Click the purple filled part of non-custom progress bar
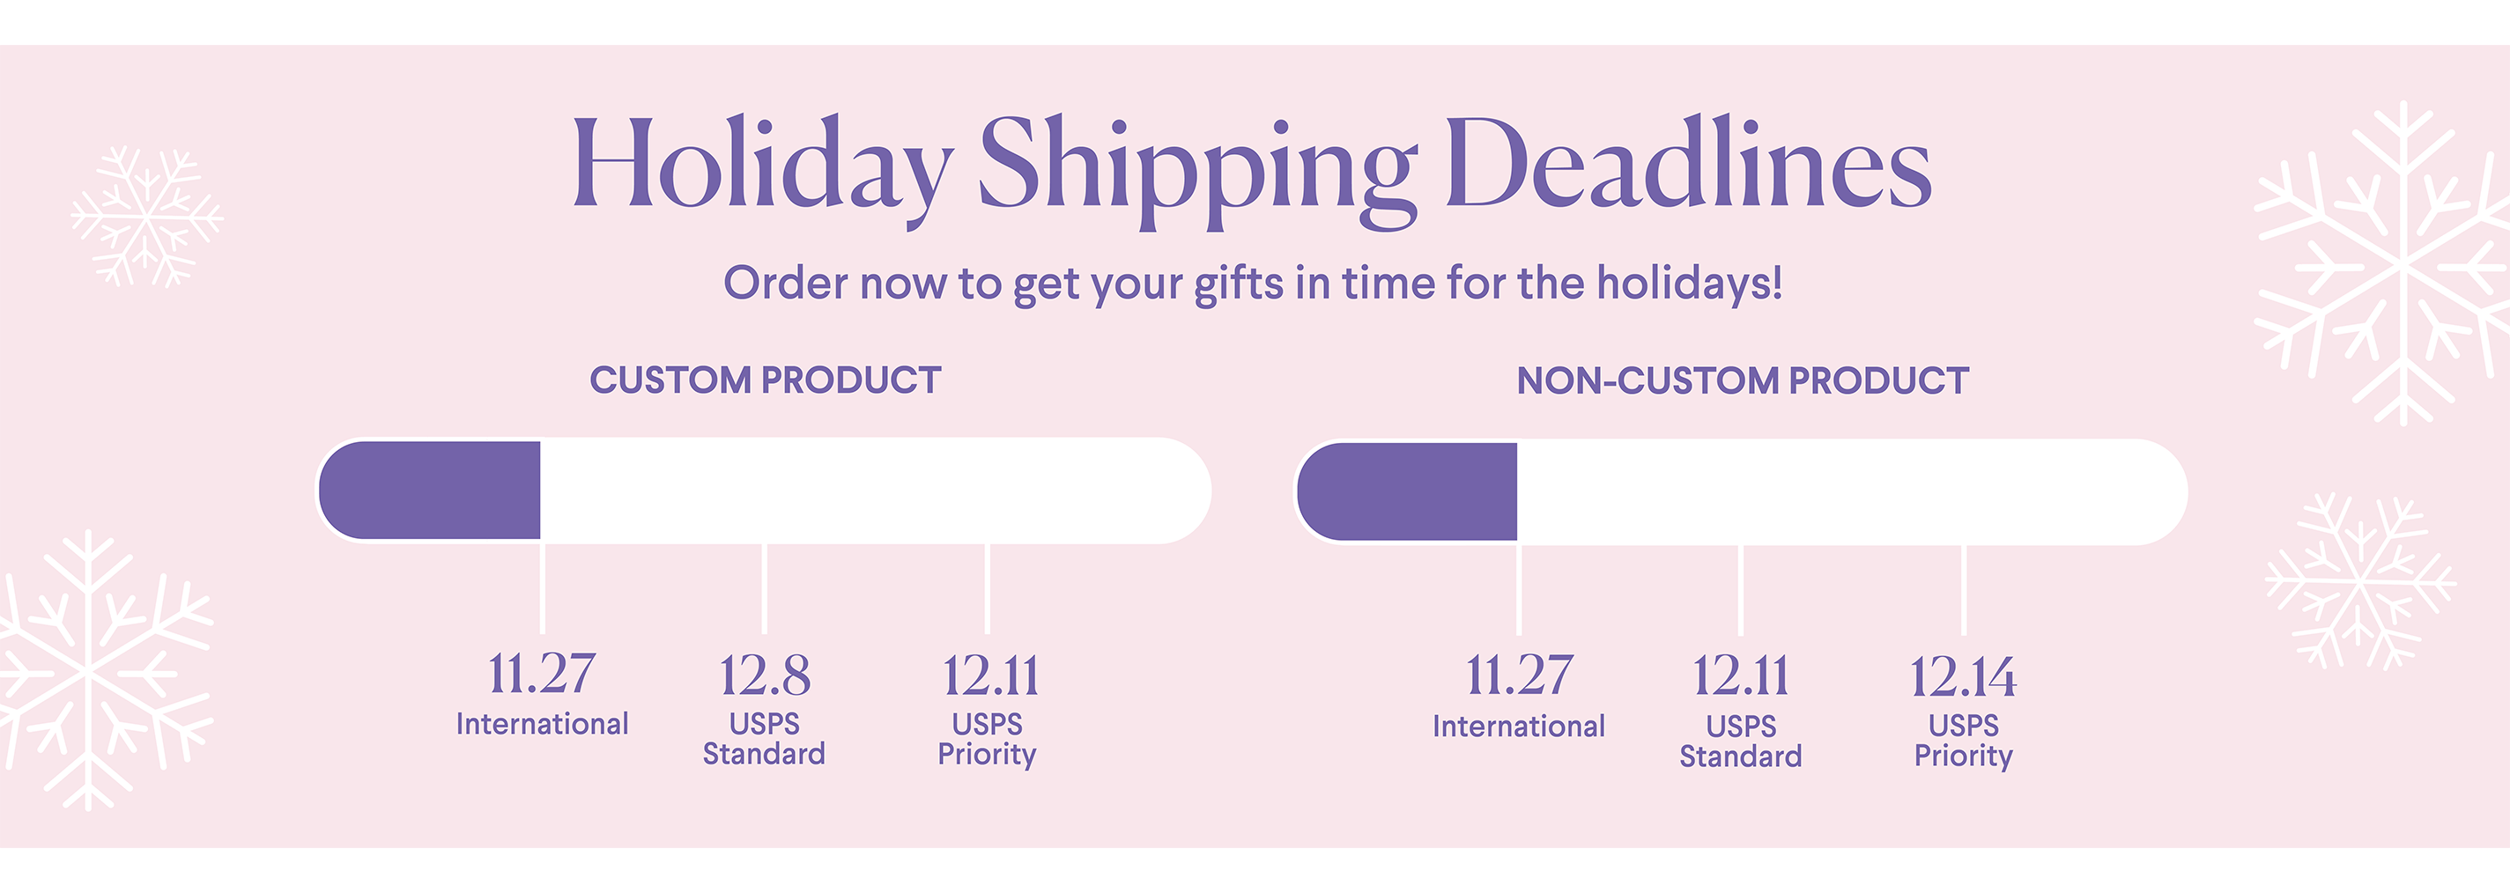The width and height of the screenshot is (2510, 893). tap(1407, 491)
